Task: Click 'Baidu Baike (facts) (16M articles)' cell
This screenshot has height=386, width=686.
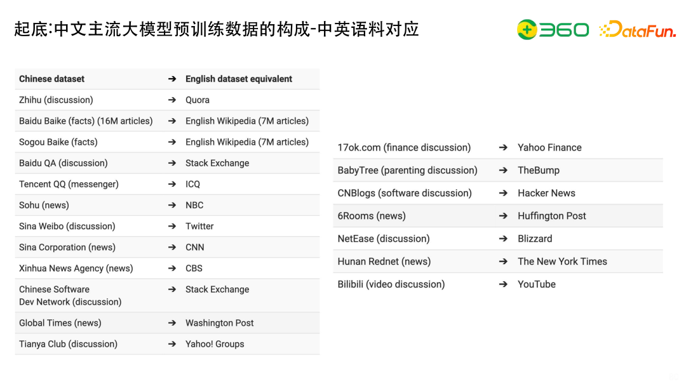Action: pos(86,121)
